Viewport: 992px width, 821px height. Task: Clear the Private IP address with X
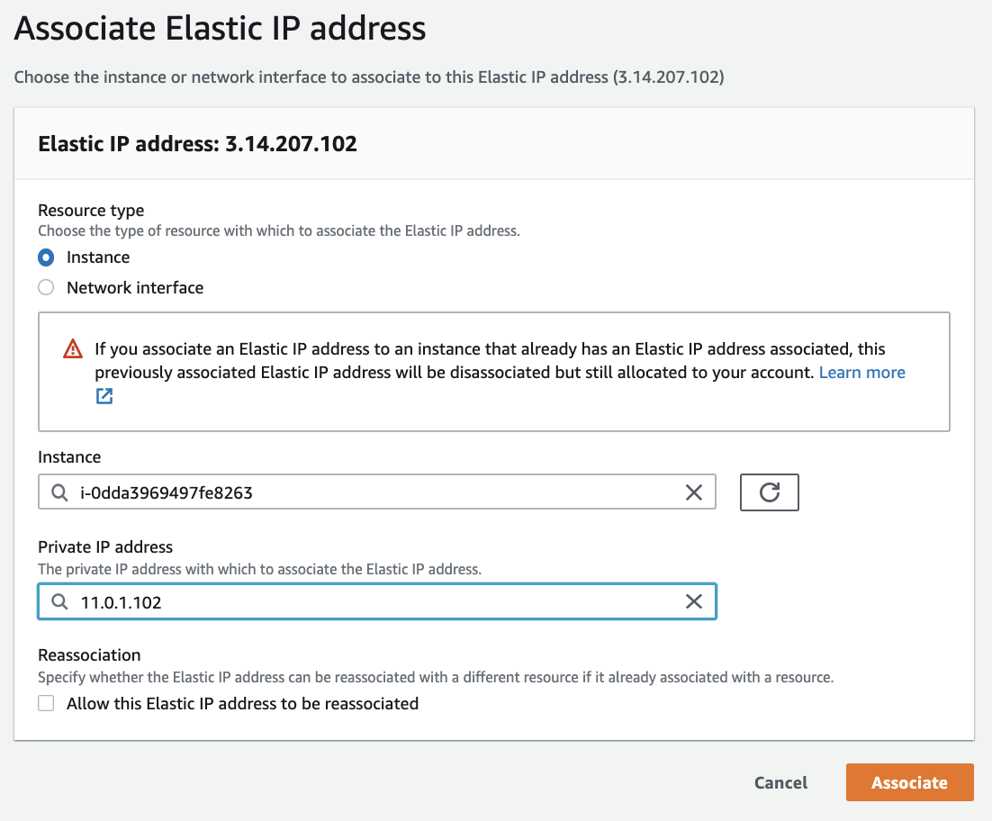(694, 602)
